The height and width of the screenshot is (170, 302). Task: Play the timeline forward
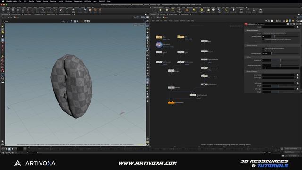coord(13,149)
